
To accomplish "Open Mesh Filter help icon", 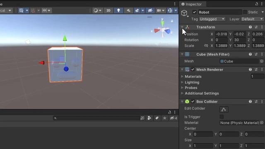I will [250, 54].
